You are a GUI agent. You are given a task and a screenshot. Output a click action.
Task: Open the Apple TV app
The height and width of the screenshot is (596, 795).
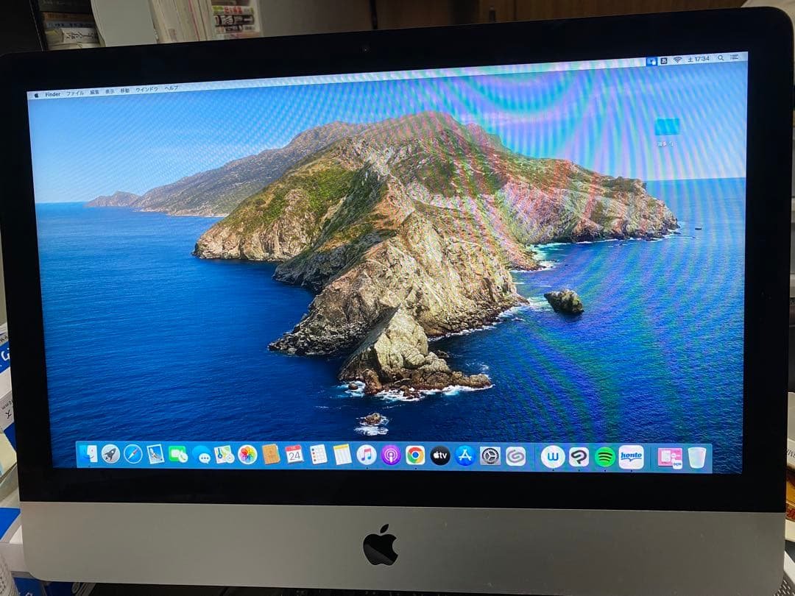click(440, 455)
